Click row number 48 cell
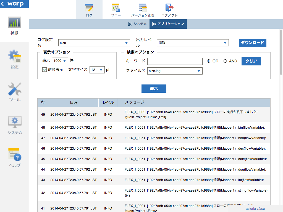Screen dimensions: 283x212 click(43, 128)
